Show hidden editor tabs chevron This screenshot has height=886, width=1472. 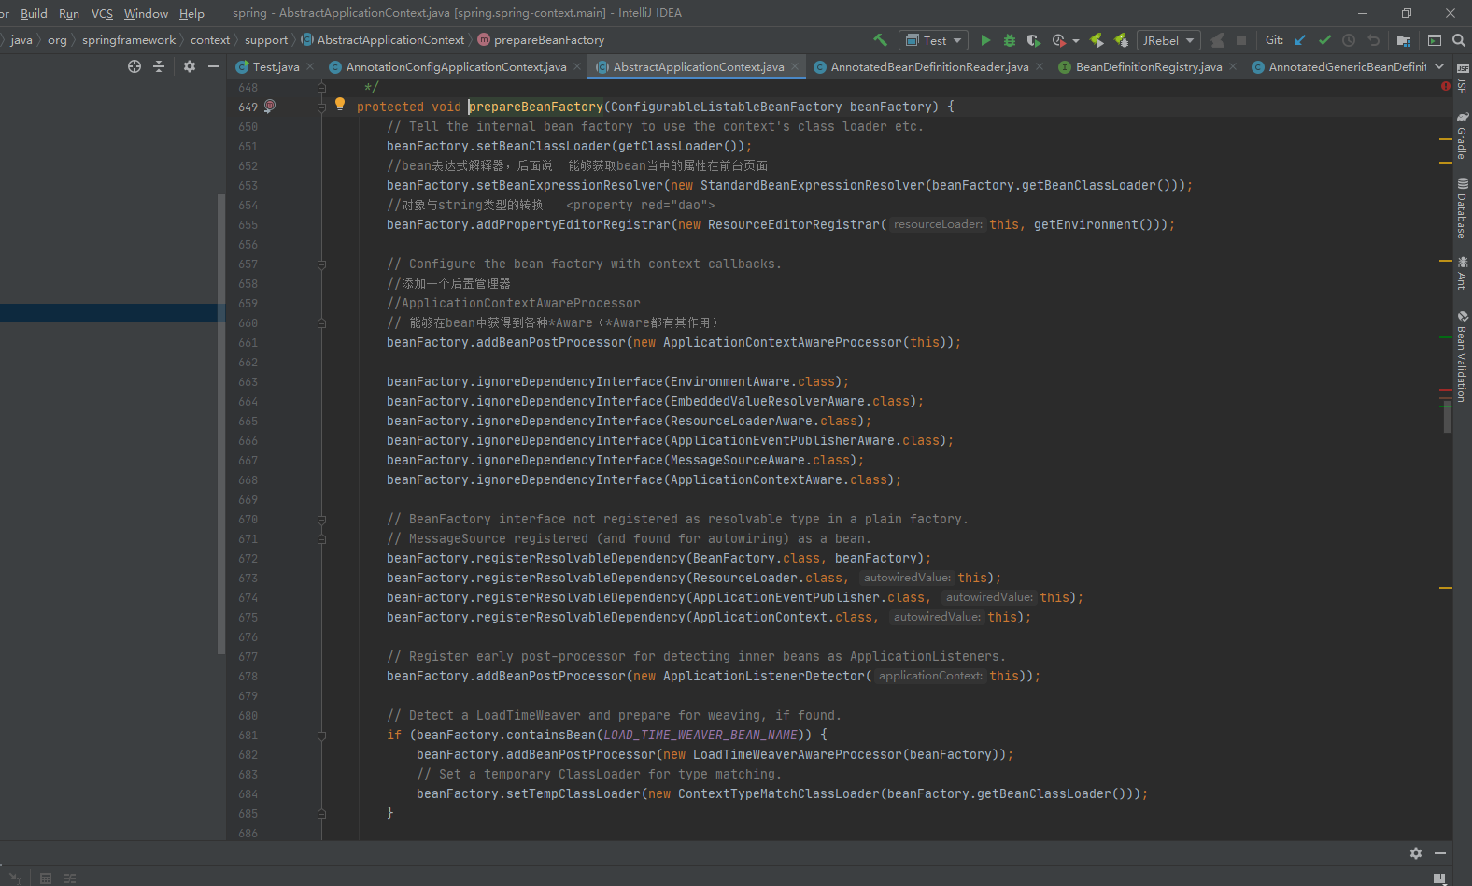(x=1439, y=66)
